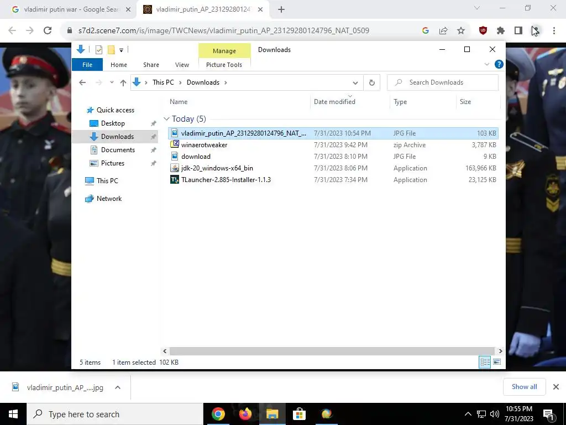Click the New folder quick access icon

pyautogui.click(x=111, y=50)
